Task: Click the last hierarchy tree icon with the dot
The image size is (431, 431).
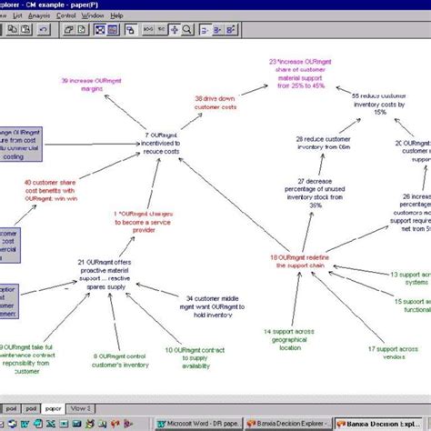Action: click(231, 30)
